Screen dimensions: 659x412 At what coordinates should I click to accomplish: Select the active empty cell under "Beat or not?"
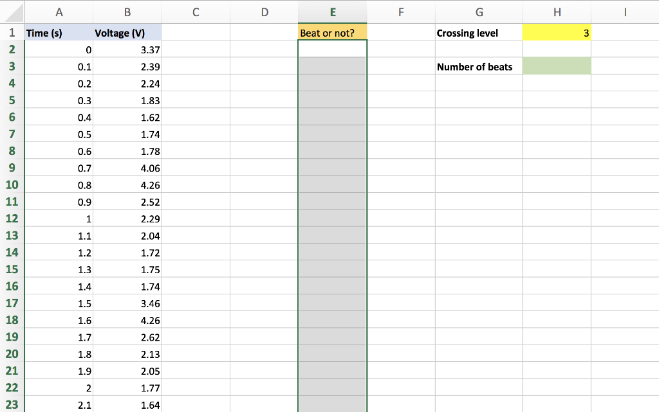click(332, 49)
